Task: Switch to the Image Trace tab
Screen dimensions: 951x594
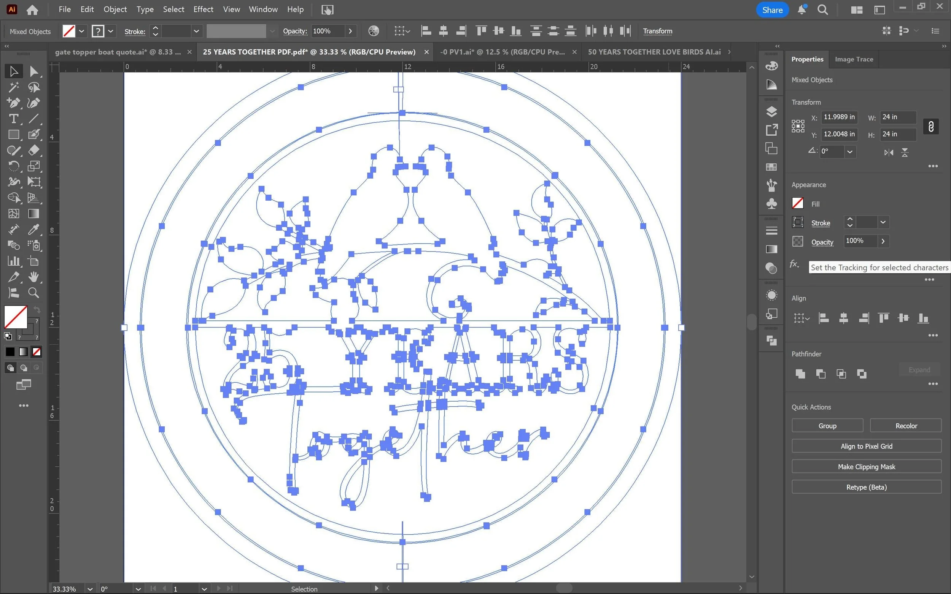Action: point(854,59)
